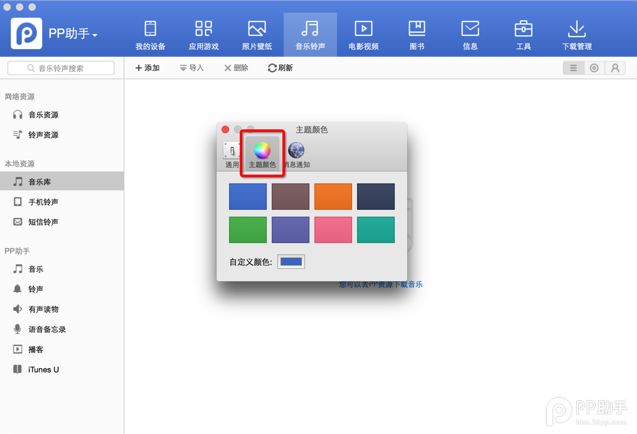Click the 添加 add button
Viewport: 637px width, 434px height.
[x=147, y=68]
